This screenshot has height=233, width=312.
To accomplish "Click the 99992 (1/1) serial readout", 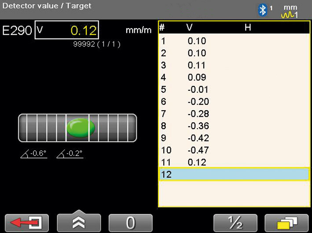I will [x=97, y=44].
